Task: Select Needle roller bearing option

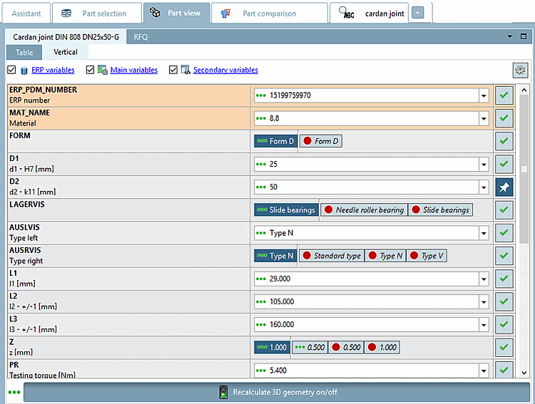Action: (x=364, y=210)
